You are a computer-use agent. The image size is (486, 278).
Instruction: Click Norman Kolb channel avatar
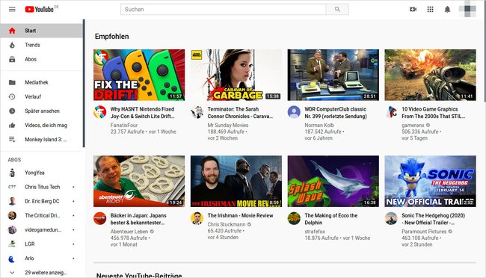(294, 112)
